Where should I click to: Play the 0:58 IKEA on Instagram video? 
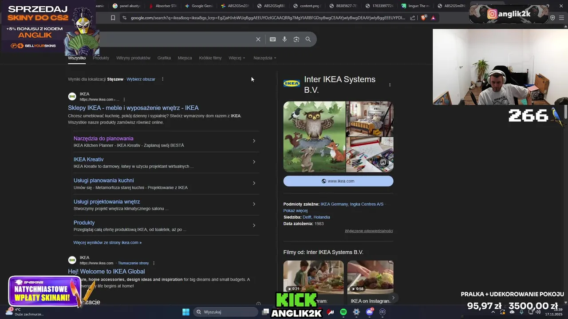[x=370, y=277]
